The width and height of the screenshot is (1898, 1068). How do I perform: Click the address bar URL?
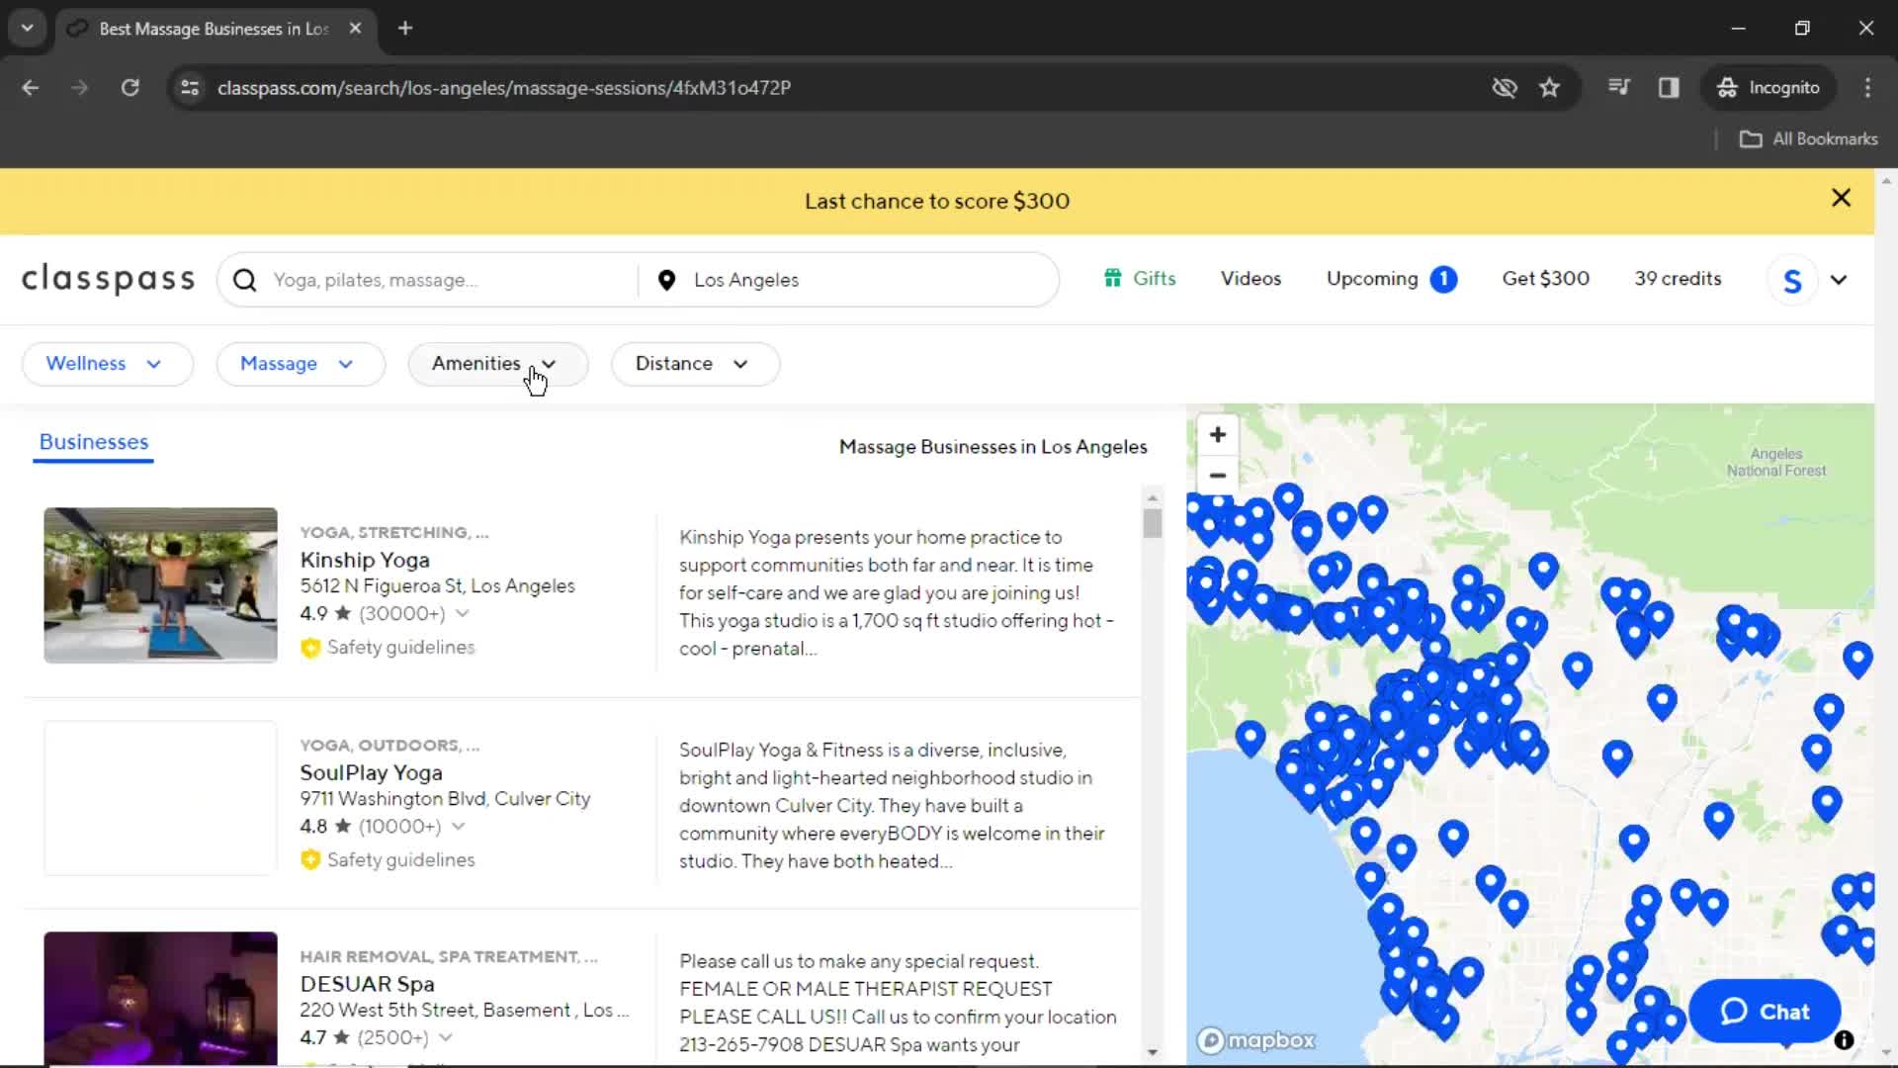[504, 88]
